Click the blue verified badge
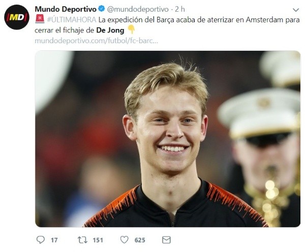This screenshot has height=252, width=305. point(102,9)
